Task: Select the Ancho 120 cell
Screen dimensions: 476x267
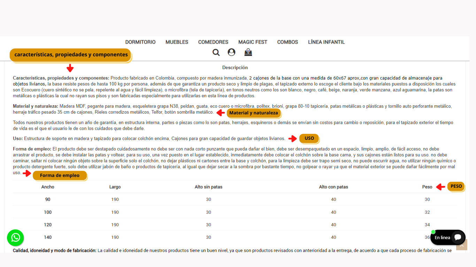Action: tap(48, 225)
